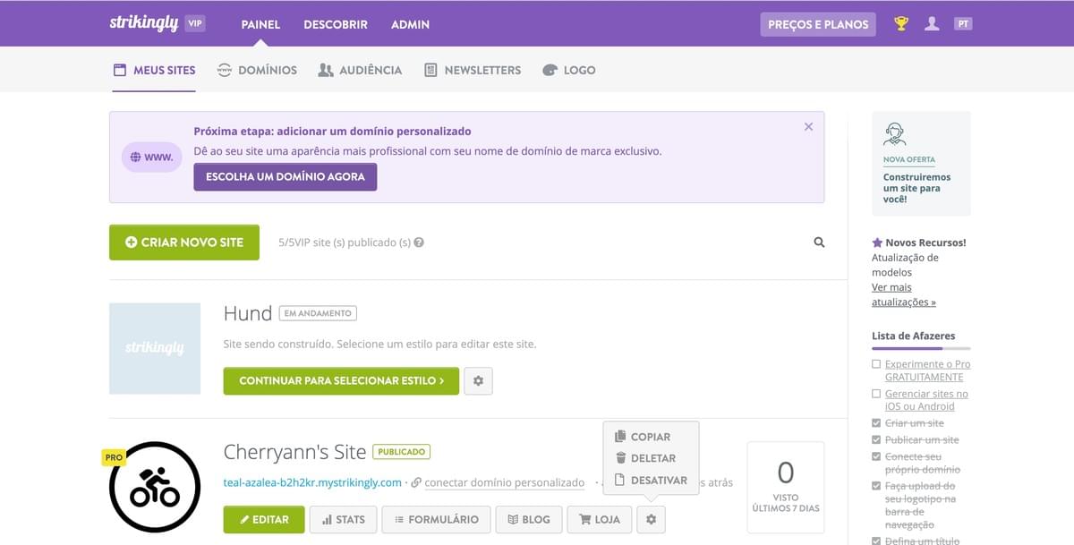Click conectar domínio personalizado link
The image size is (1074, 545).
(504, 482)
